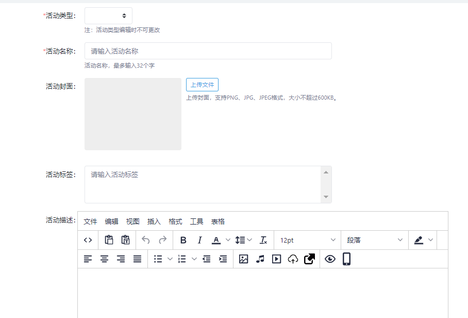The height and width of the screenshot is (318, 468).
Task: Insert a numbered list
Action: coord(182,259)
